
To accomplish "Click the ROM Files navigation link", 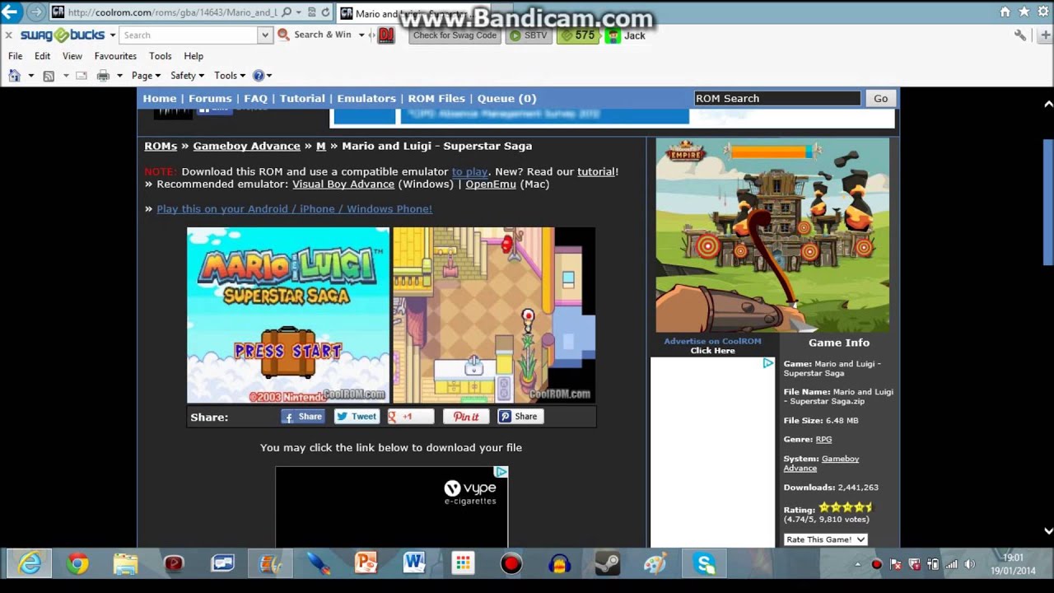I will 436,98.
